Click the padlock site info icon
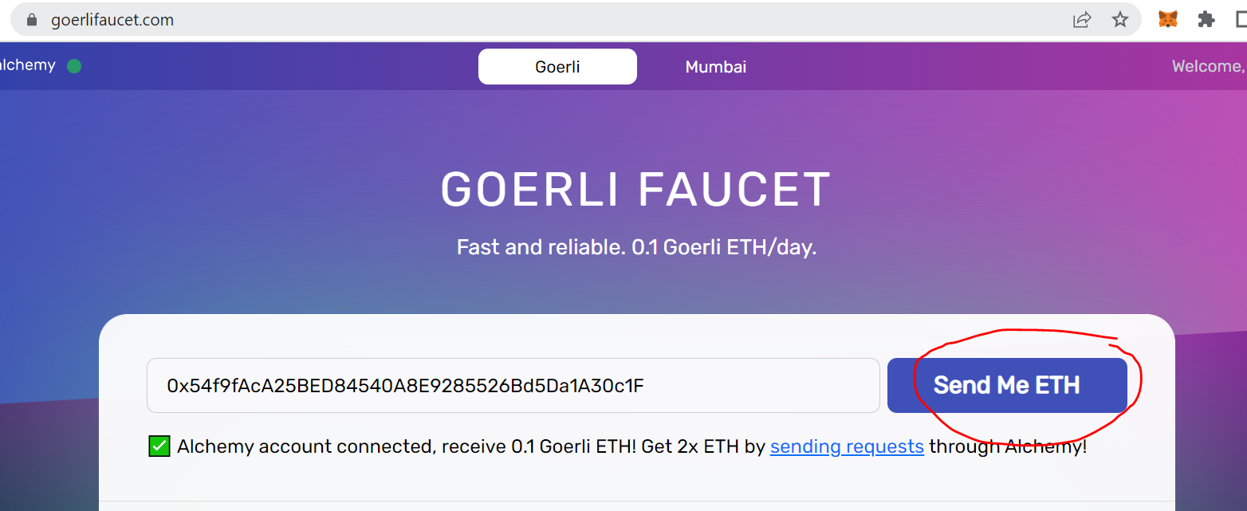The image size is (1247, 511). [x=32, y=20]
